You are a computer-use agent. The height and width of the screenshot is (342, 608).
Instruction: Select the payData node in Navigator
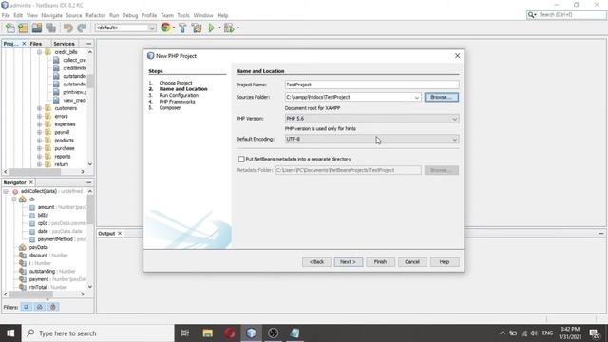coord(38,247)
